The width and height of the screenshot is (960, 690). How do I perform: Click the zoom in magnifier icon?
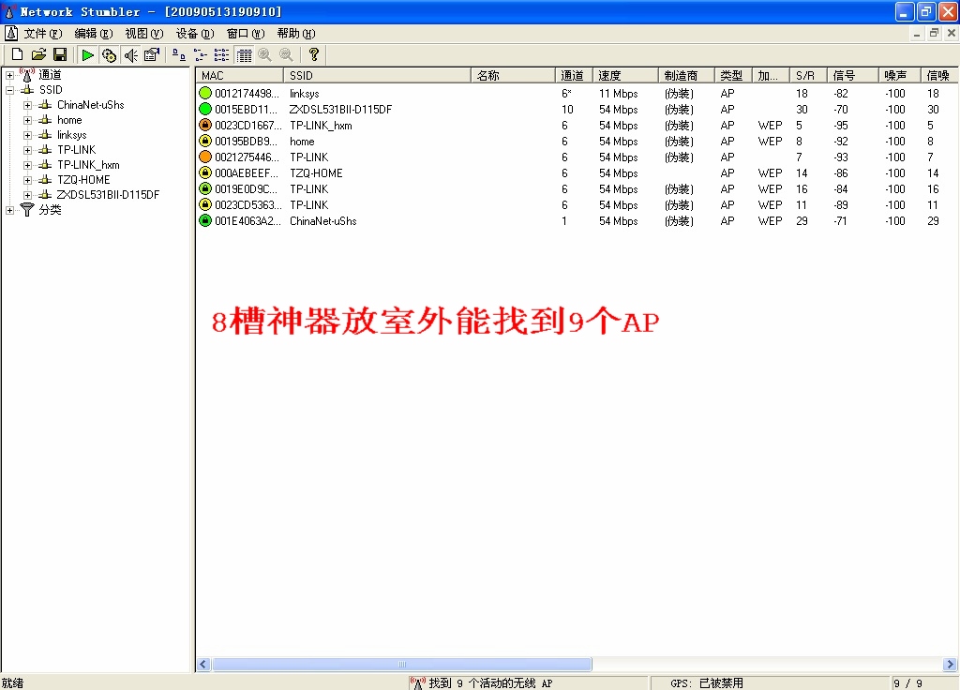coord(265,55)
